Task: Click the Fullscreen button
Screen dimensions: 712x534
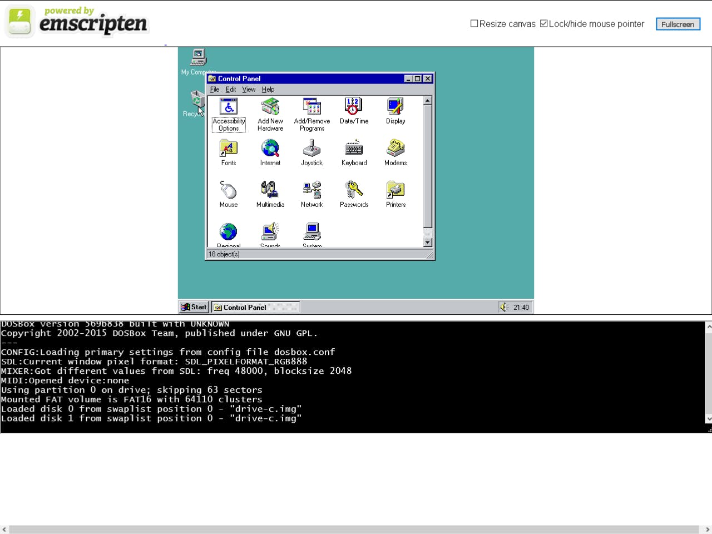Action: point(678,24)
